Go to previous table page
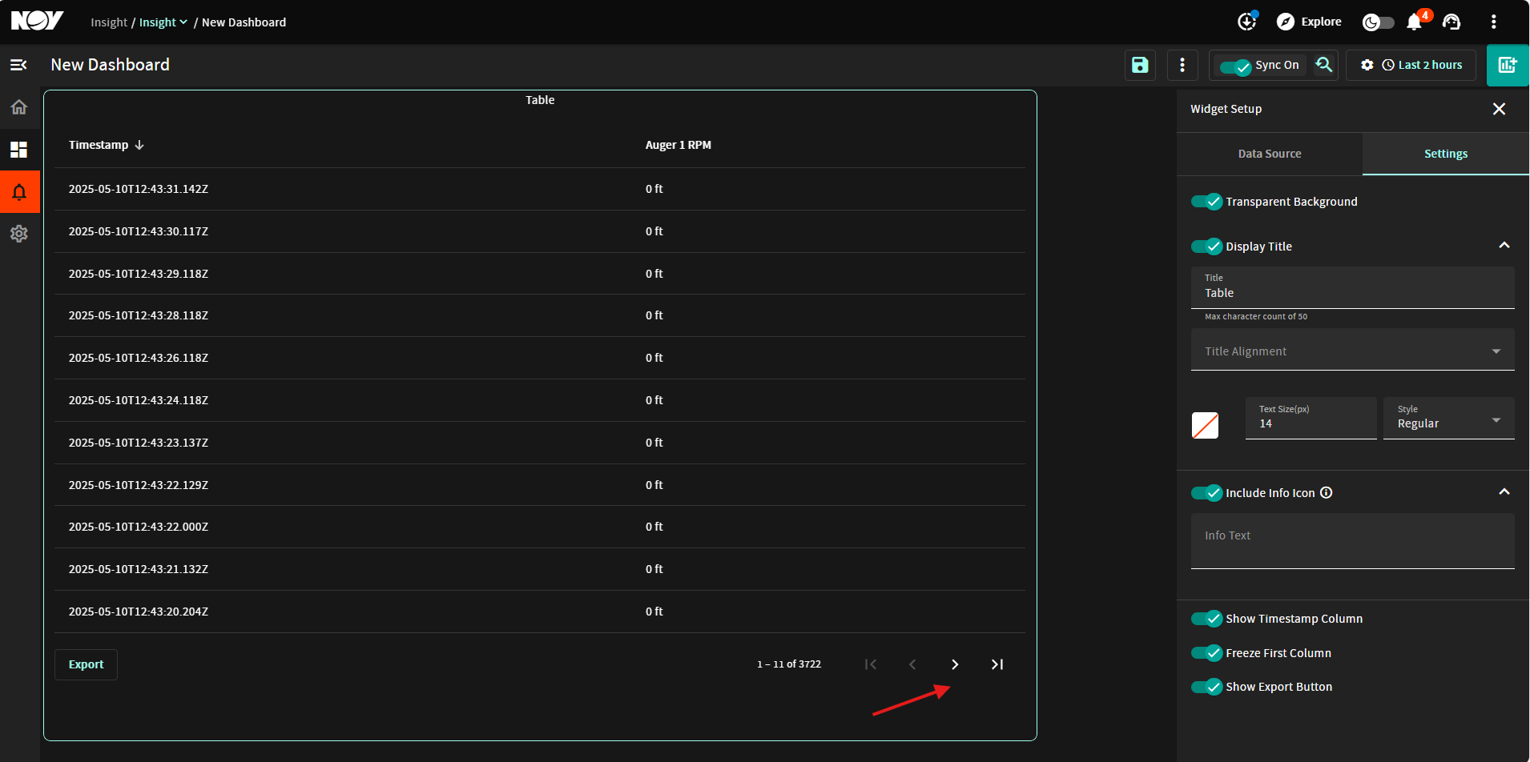Image resolution: width=1530 pixels, height=762 pixels. click(x=912, y=664)
